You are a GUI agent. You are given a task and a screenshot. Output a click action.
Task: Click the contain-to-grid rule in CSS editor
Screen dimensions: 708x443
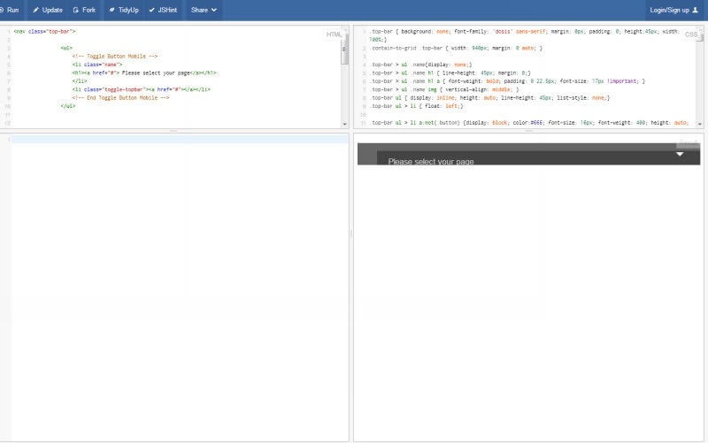pyautogui.click(x=456, y=48)
